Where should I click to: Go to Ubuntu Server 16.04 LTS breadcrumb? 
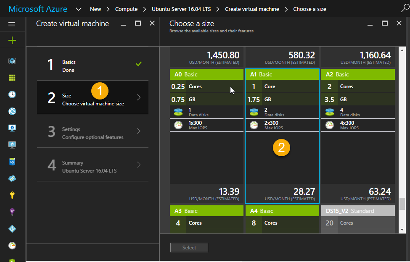point(181,9)
